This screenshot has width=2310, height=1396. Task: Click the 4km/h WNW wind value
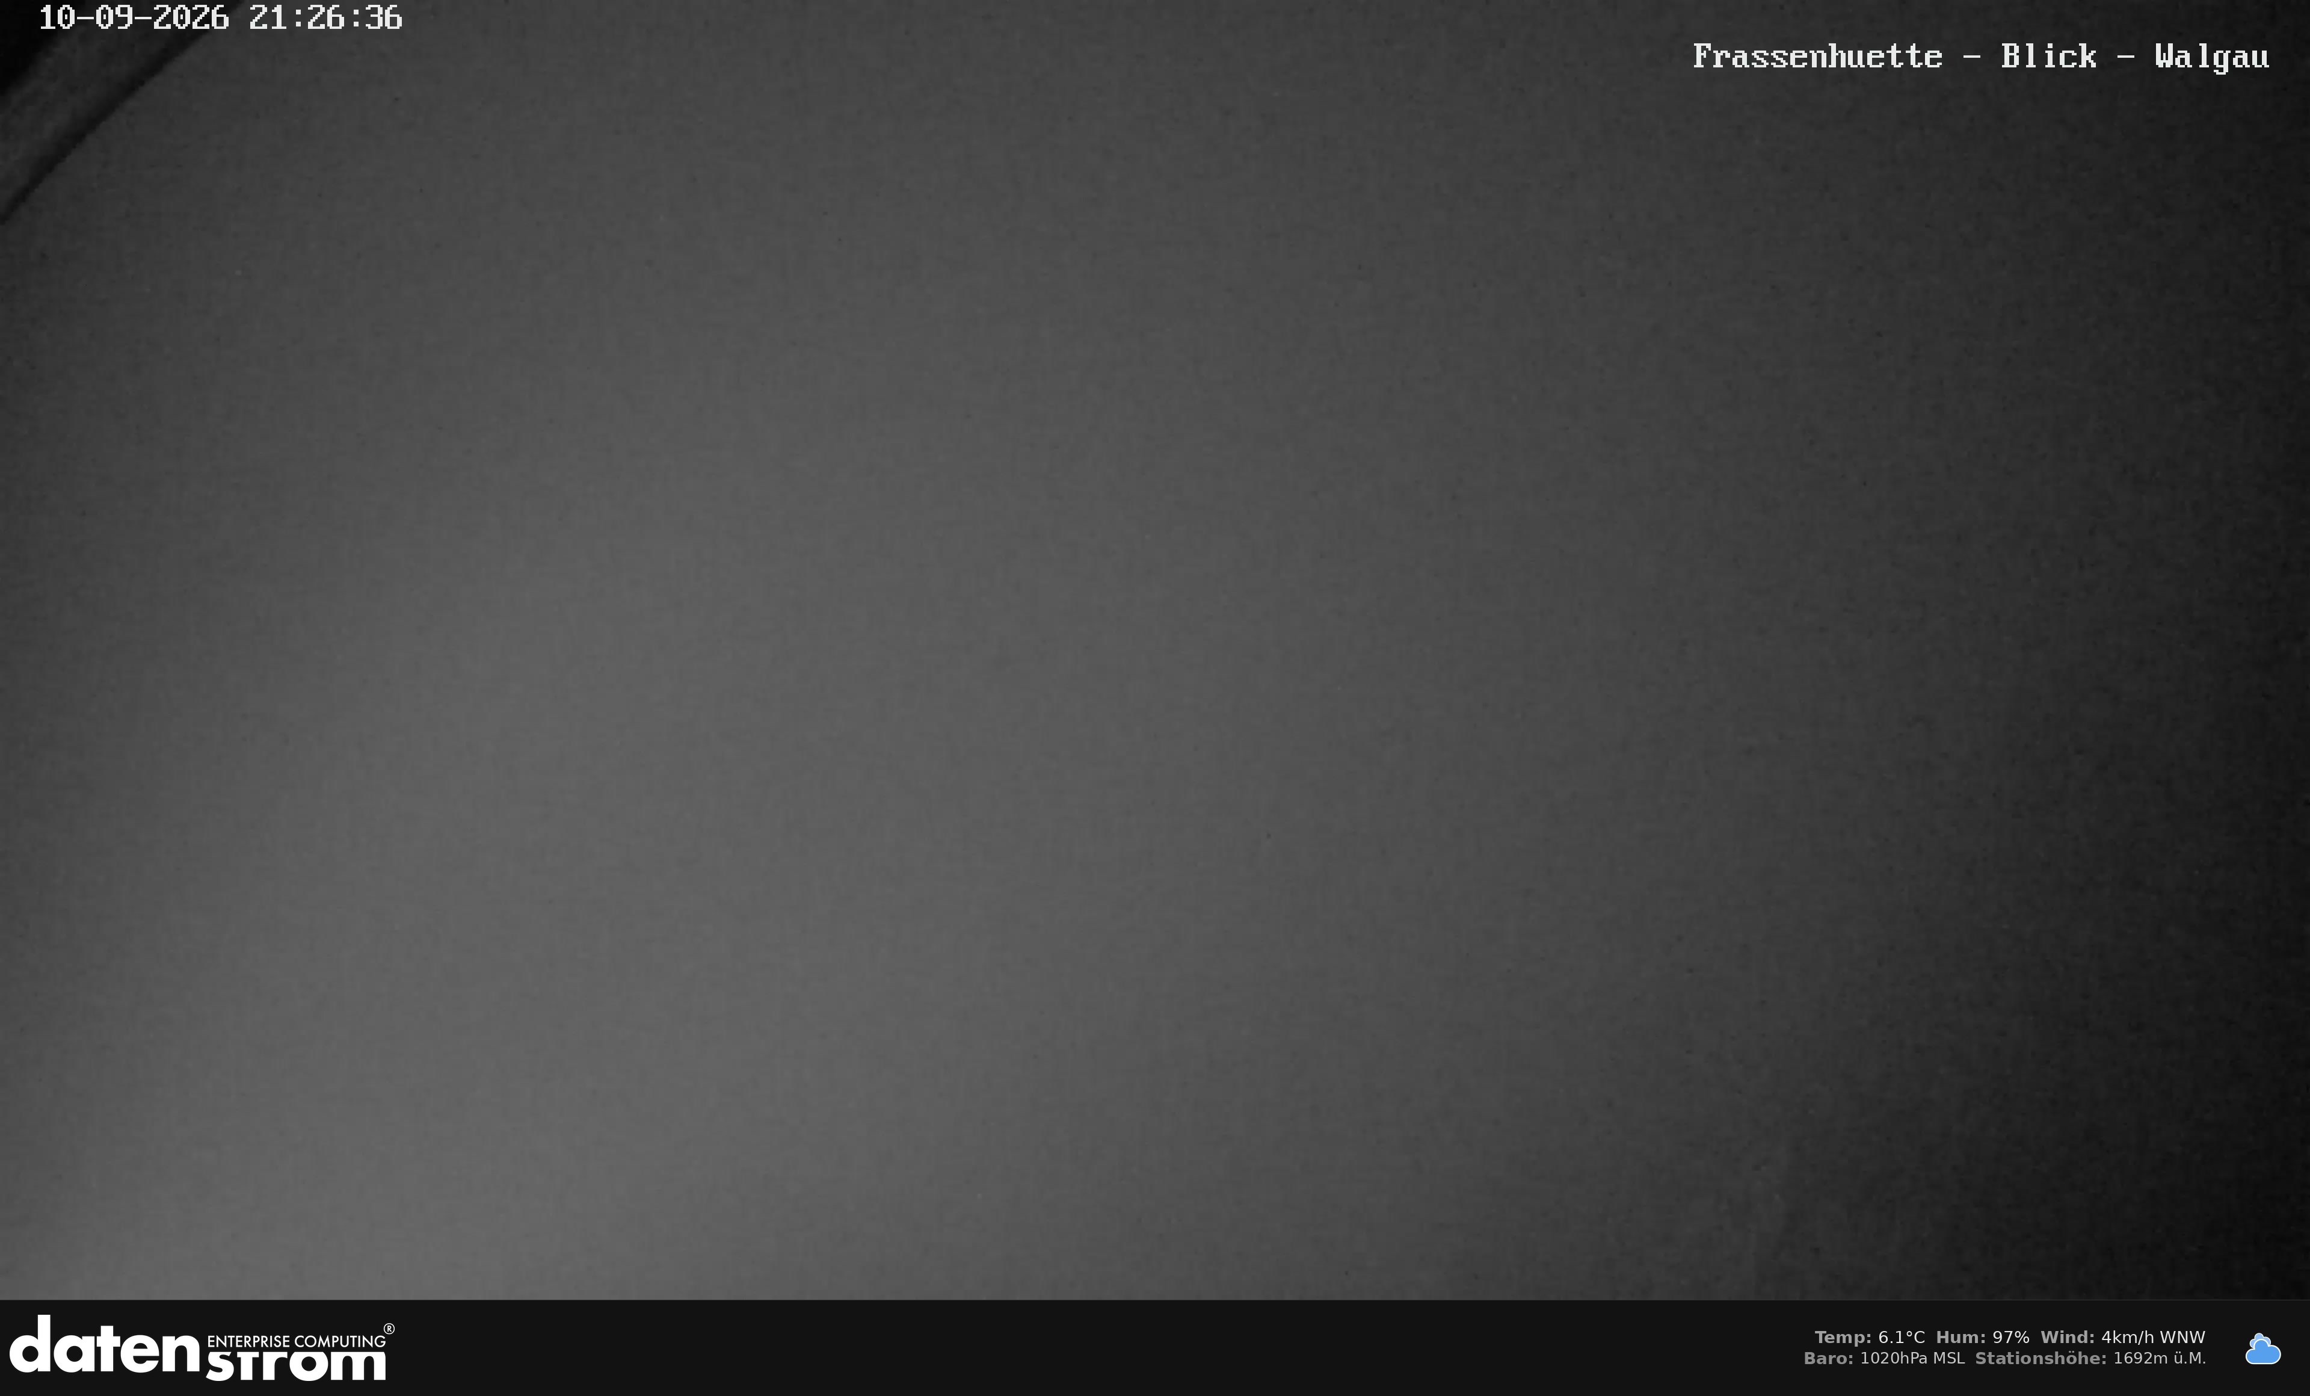pyautogui.click(x=2154, y=1338)
